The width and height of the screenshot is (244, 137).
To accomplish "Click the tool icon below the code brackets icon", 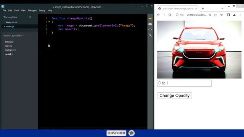I will click(x=150, y=35).
